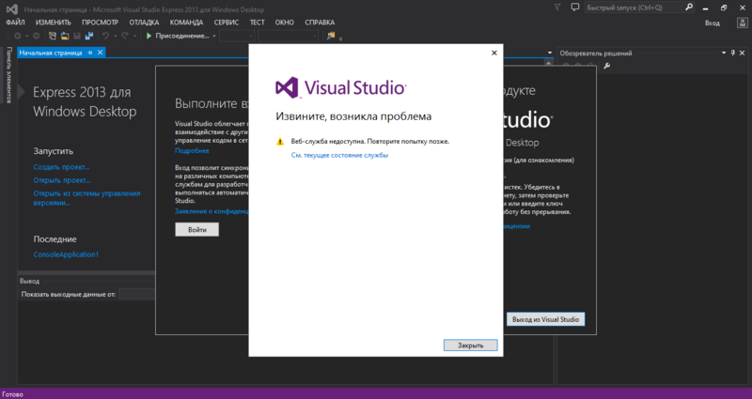Toggle pin on the Start Page tab
Viewport: 752px width, 399px height.
coord(90,53)
